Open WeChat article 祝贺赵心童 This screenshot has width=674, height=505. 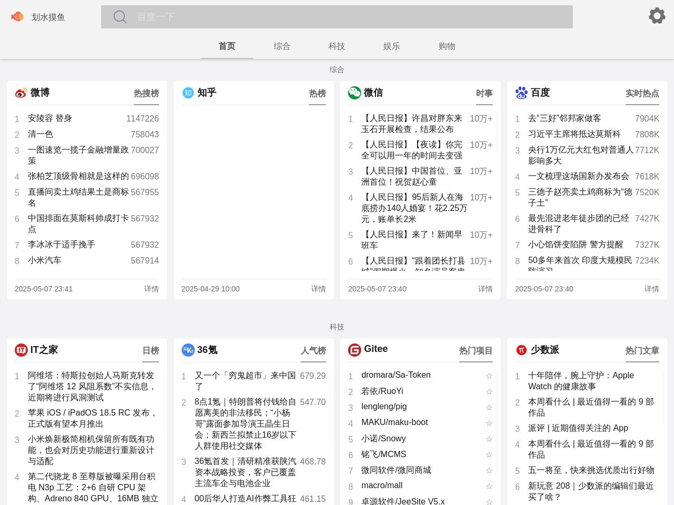tap(412, 176)
